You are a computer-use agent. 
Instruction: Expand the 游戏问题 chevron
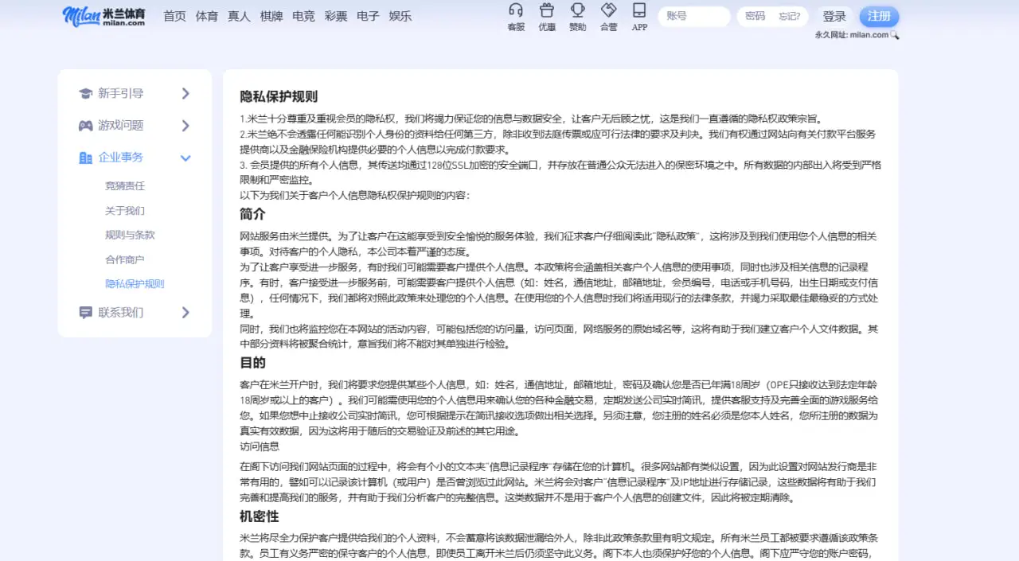point(185,126)
